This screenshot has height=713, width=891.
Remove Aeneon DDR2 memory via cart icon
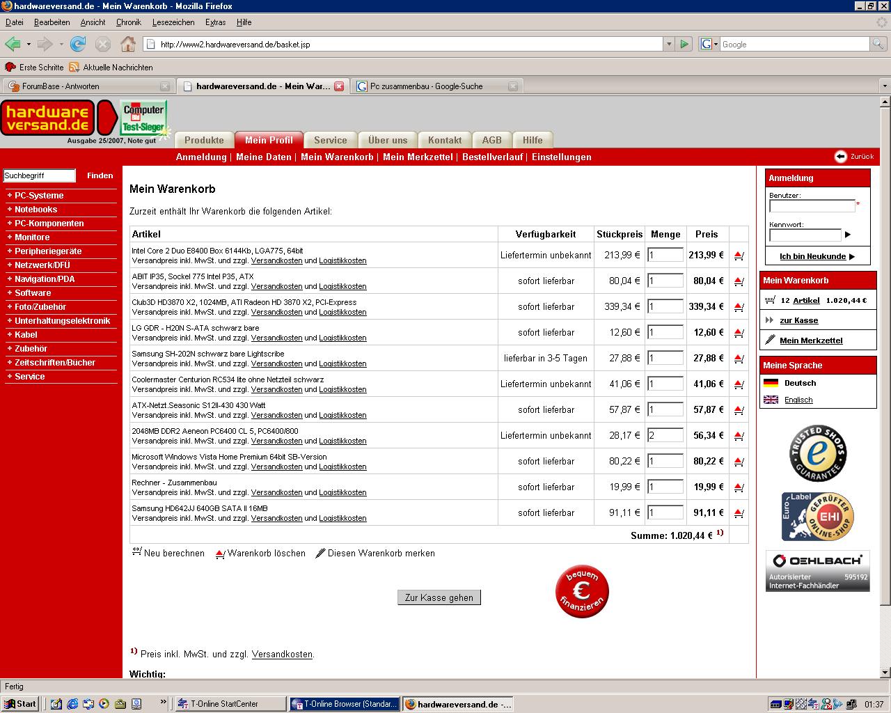[739, 436]
